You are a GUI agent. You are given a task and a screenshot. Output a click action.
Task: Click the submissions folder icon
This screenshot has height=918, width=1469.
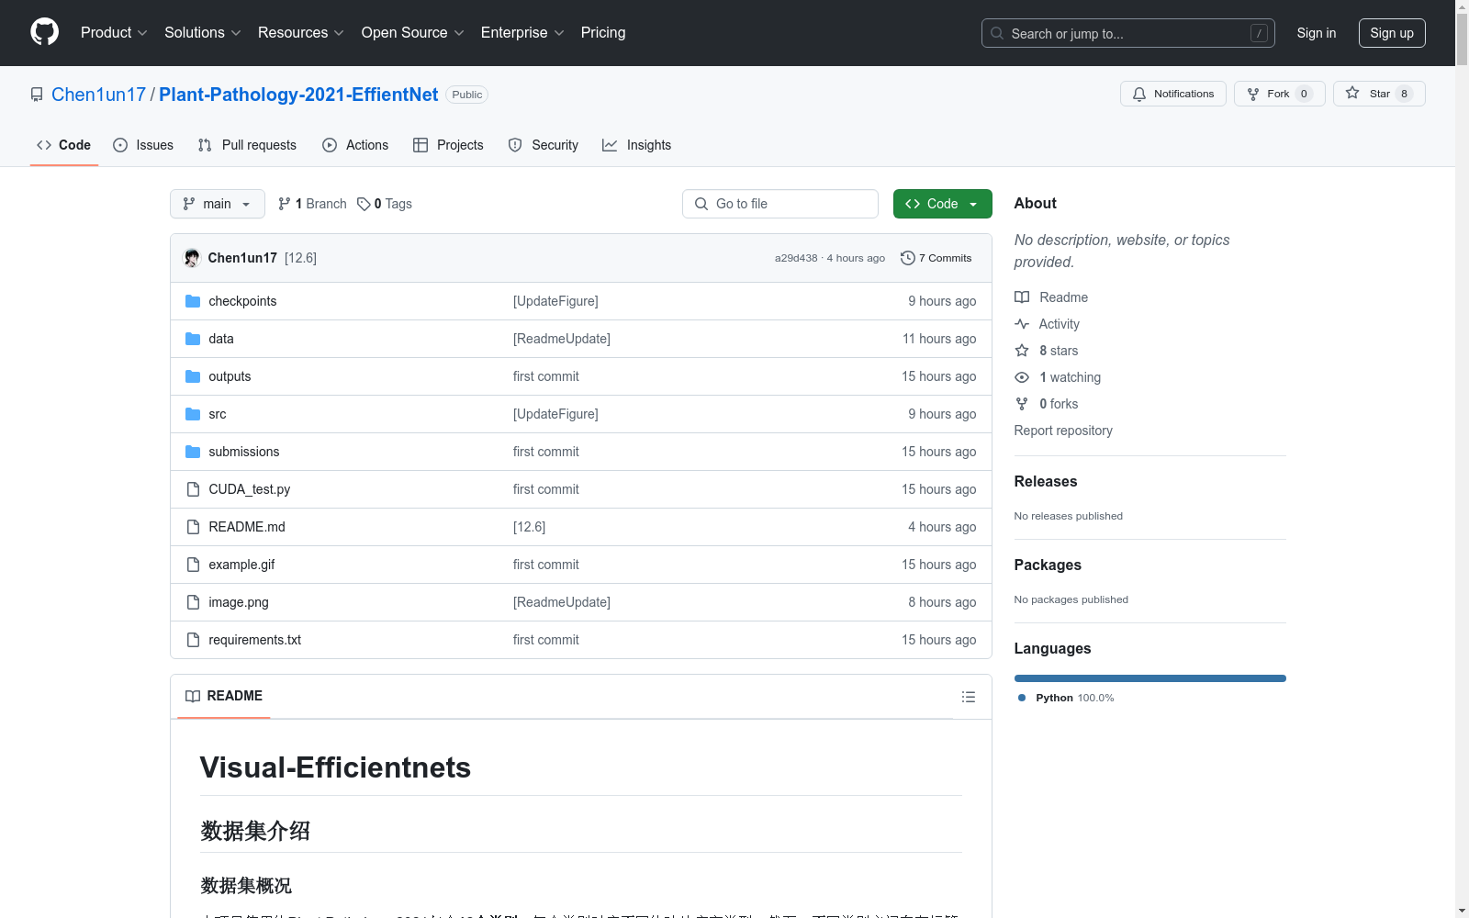tap(193, 452)
